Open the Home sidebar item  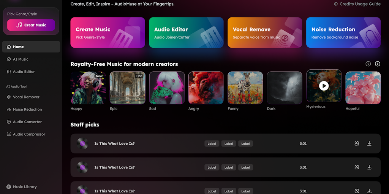point(31,47)
